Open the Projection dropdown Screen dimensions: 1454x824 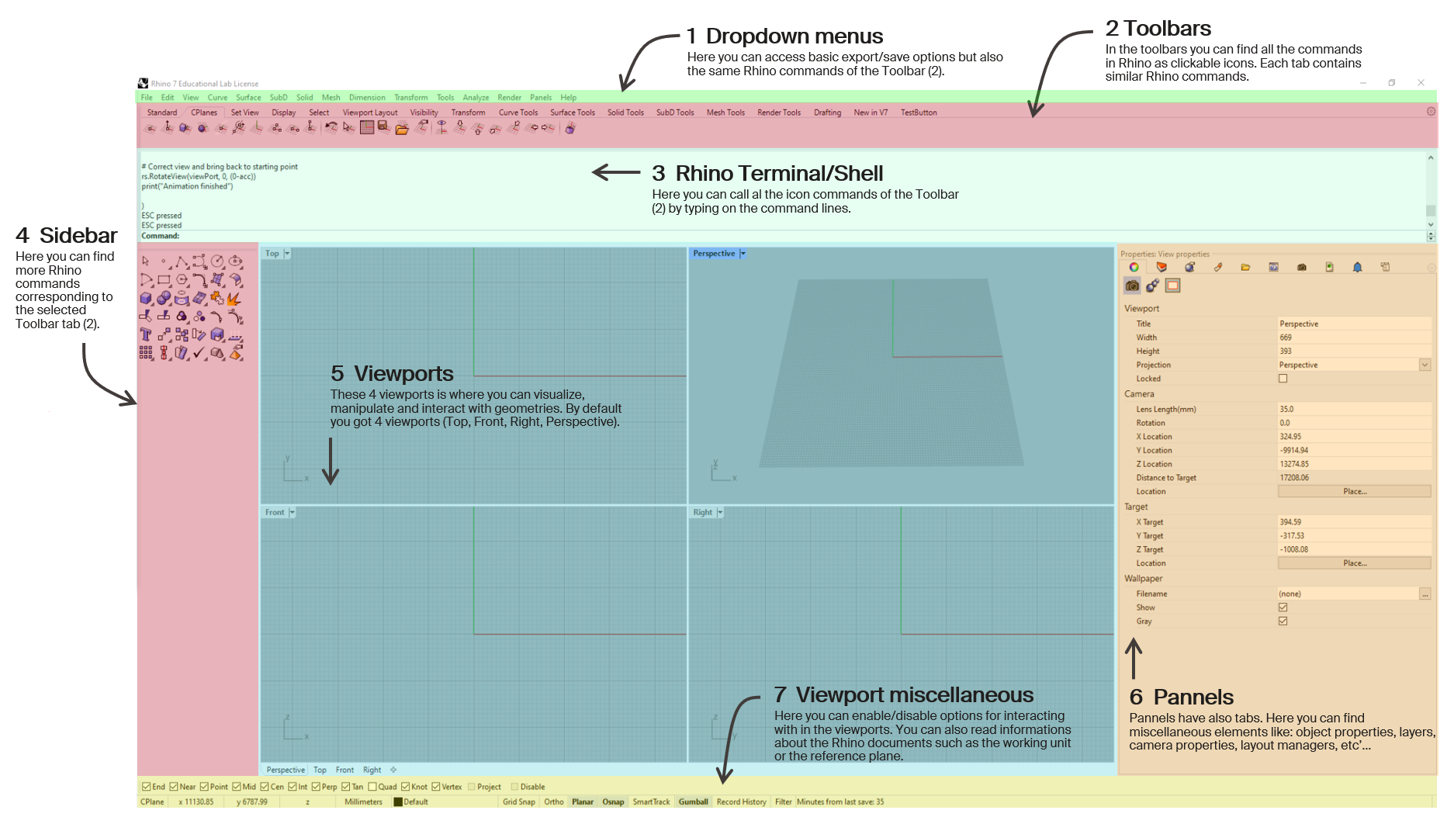coord(1425,365)
